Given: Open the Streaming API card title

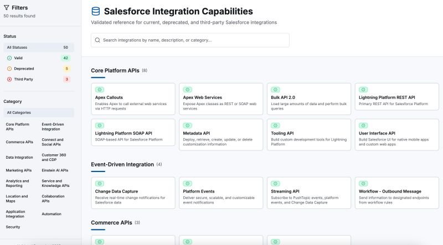Looking at the screenshot, I should [285, 191].
